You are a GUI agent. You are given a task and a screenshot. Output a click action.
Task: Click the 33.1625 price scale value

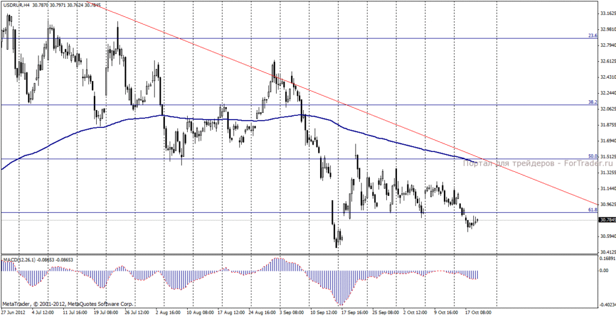(608, 13)
